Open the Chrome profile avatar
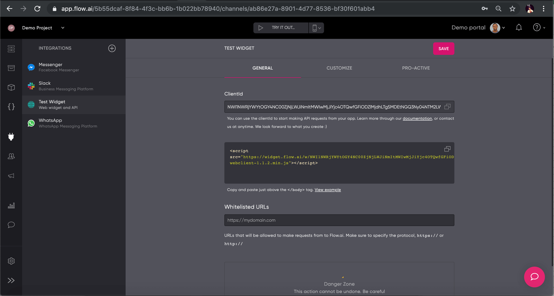Image resolution: width=554 pixels, height=296 pixels. [530, 9]
